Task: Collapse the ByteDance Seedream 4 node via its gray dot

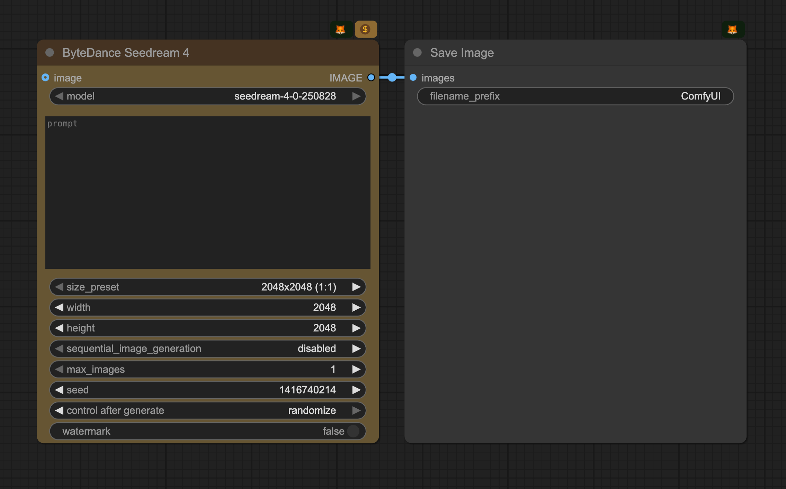Action: 50,53
